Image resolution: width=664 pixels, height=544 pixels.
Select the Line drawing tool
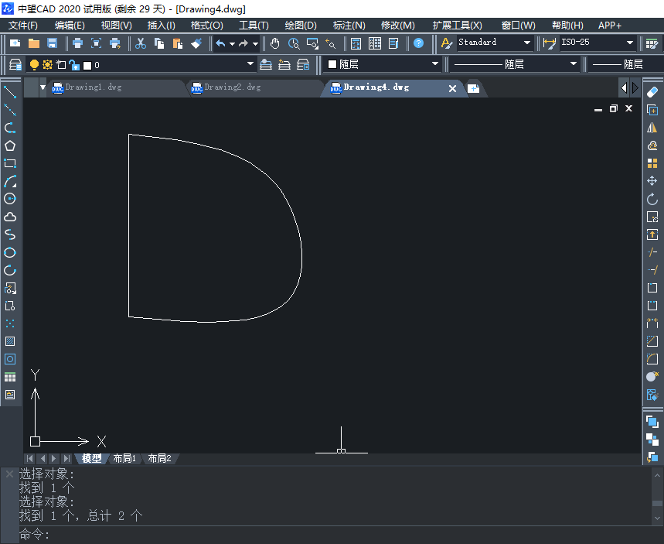coord(10,92)
